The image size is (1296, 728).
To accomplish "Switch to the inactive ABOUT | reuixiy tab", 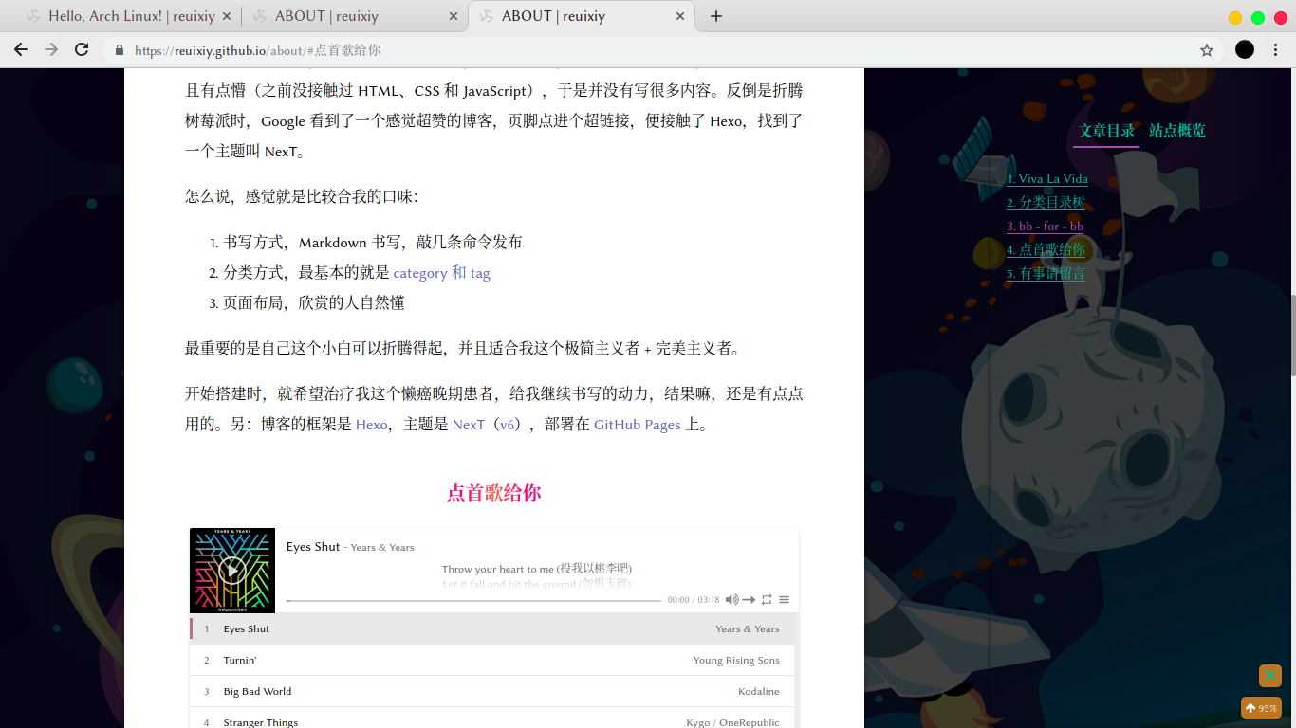I will 355,16.
